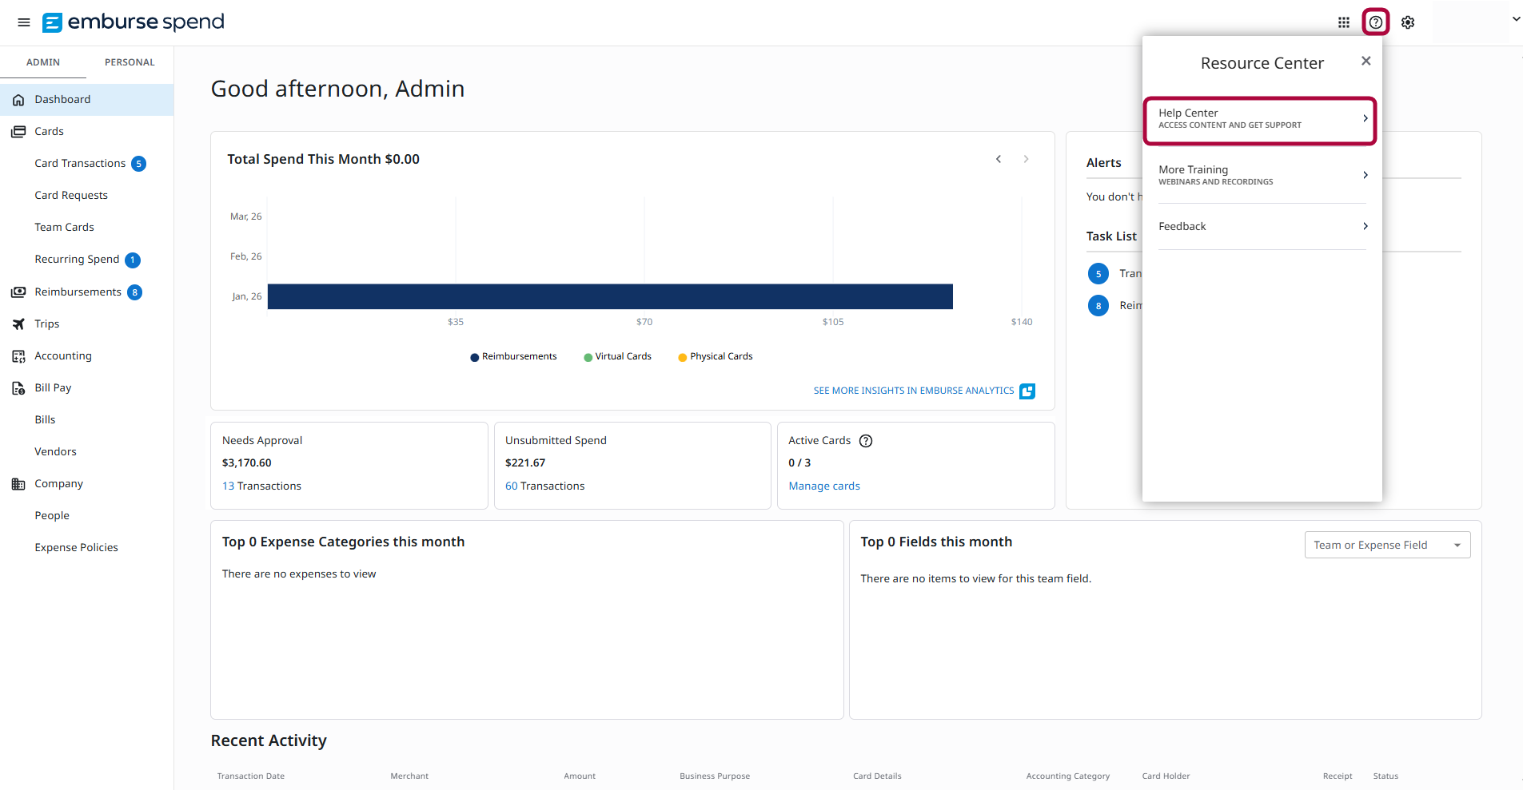Viewport: 1523px width, 790px height.
Task: Open the Accounting section icon
Action: (x=18, y=355)
